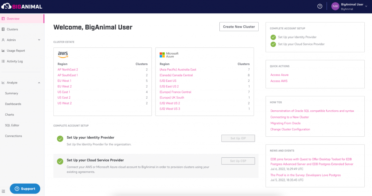The image size is (372, 196).
Task: Open the Access Azure quick action link
Action: point(279,75)
